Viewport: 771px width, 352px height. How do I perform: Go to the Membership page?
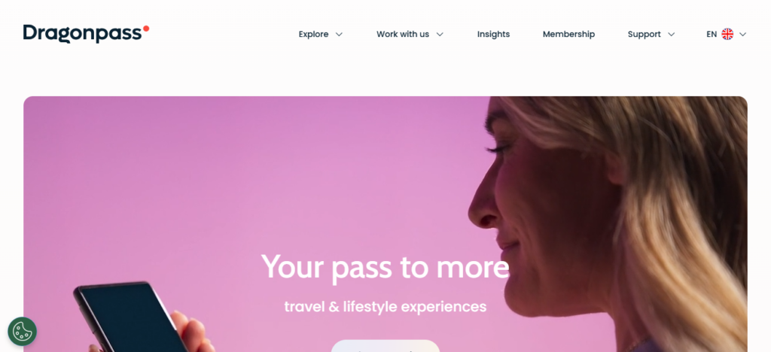[x=568, y=35]
